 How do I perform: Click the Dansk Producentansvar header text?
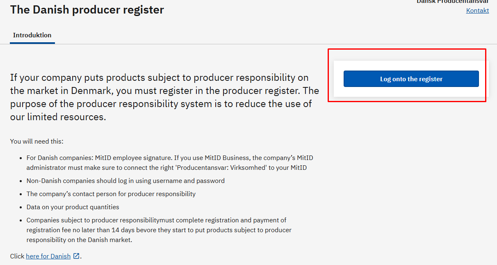[x=453, y=2]
